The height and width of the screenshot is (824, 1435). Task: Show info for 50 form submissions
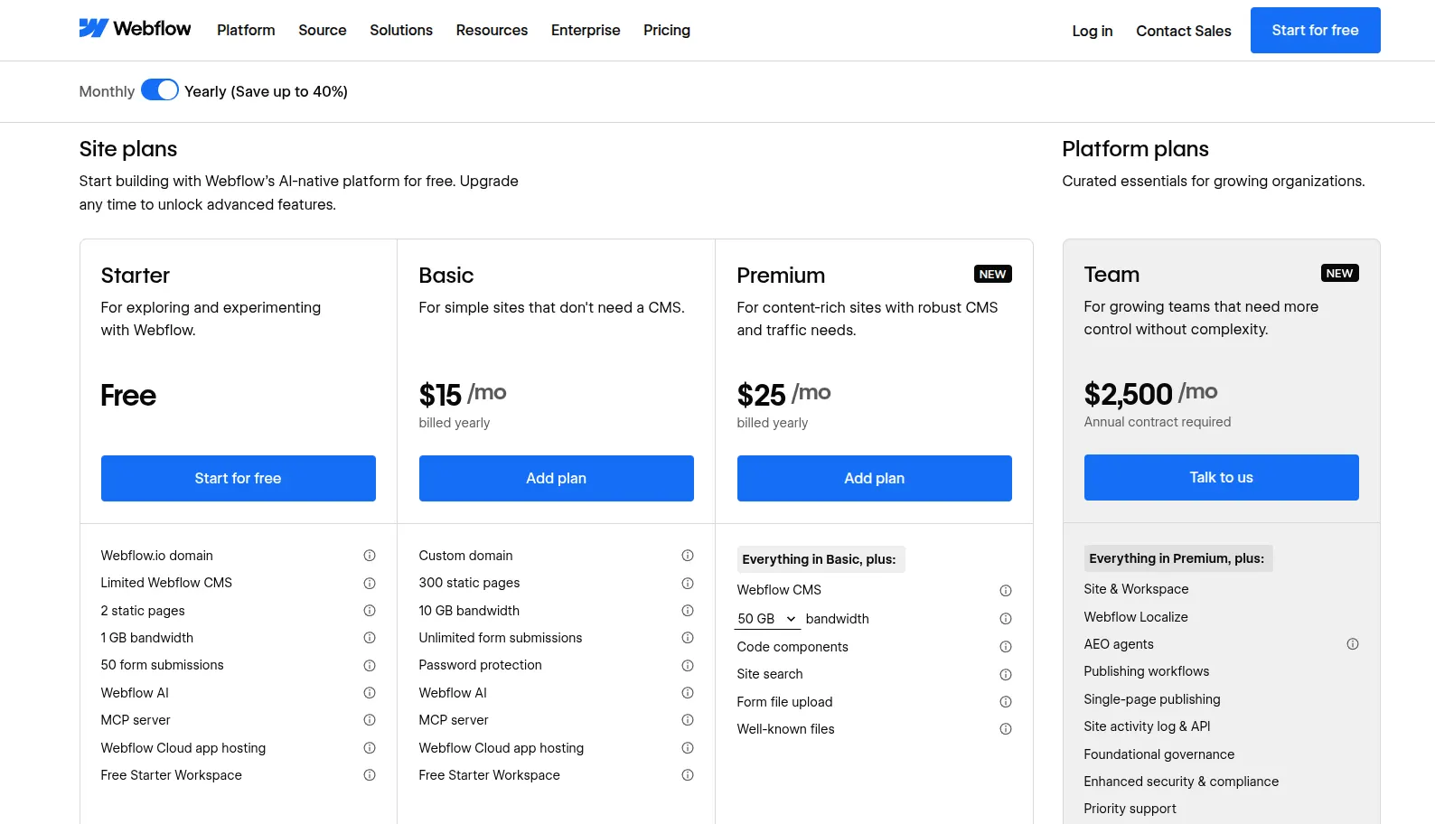click(x=370, y=666)
